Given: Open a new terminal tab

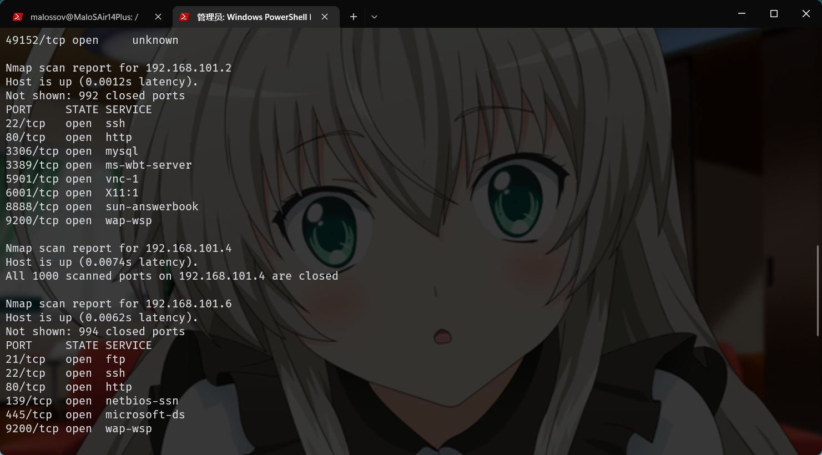Looking at the screenshot, I should [x=354, y=17].
